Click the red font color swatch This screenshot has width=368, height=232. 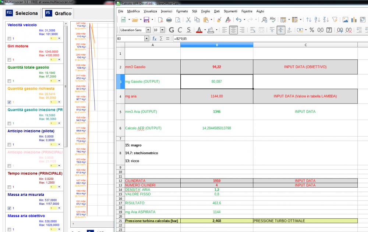tap(199, 30)
